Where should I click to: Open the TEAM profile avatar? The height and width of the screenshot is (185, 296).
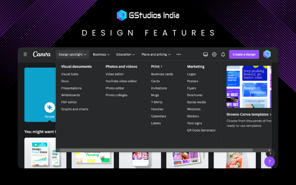click(x=267, y=54)
